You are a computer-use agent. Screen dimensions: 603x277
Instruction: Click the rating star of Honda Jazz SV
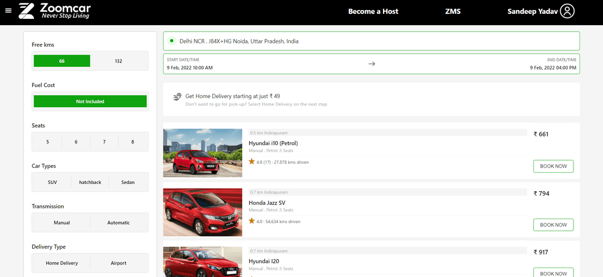pyautogui.click(x=252, y=221)
